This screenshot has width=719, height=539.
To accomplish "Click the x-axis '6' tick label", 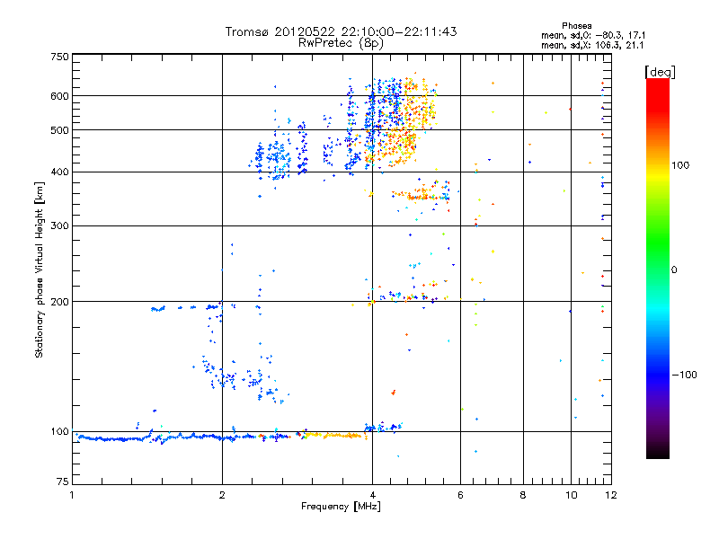I will pos(460,495).
